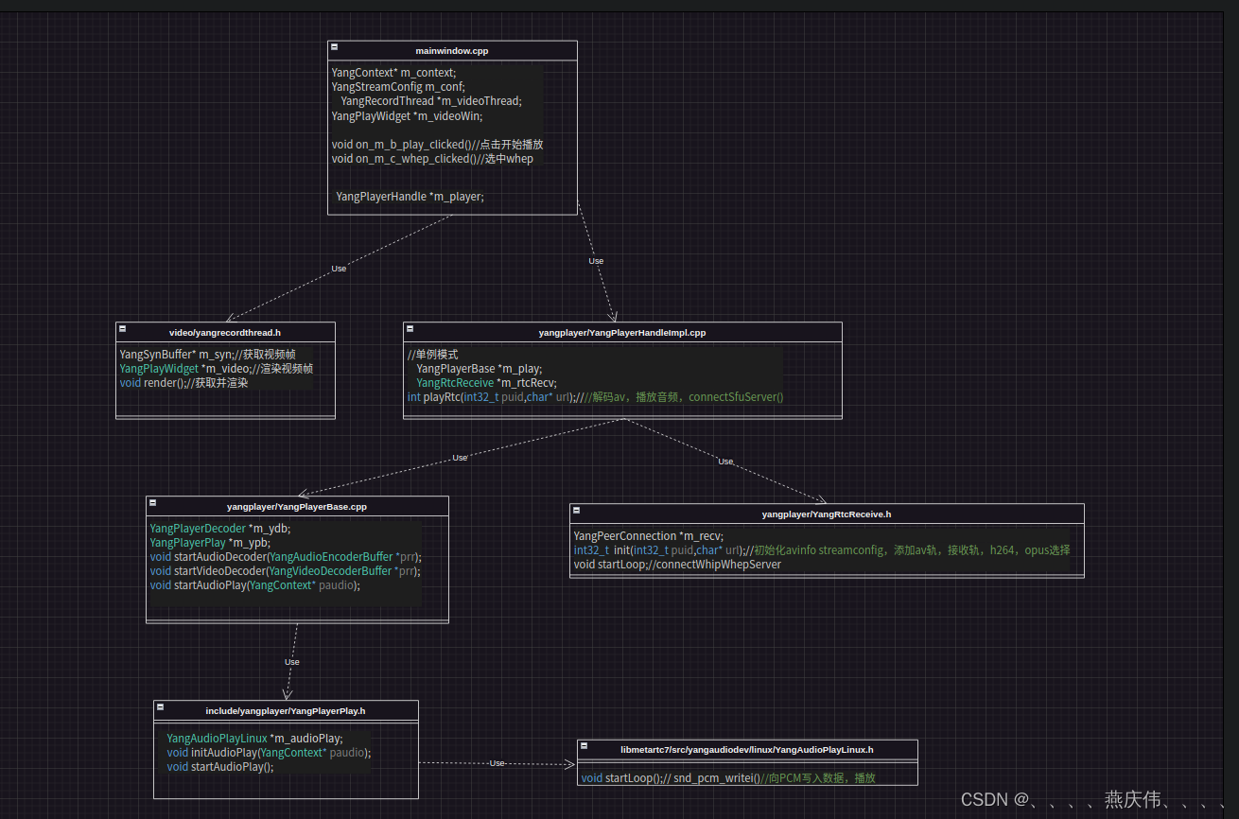Image resolution: width=1239 pixels, height=819 pixels.
Task: Click the line YangPeerConnection *m_recv;
Action: [x=648, y=536]
